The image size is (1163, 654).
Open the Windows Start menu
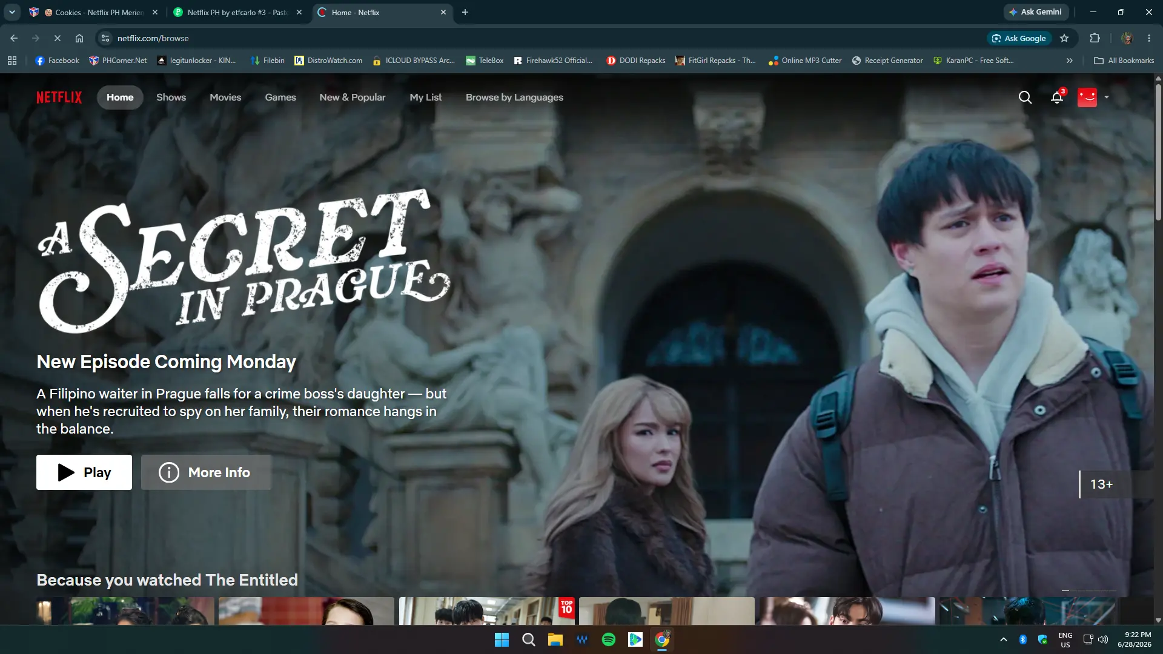click(502, 639)
